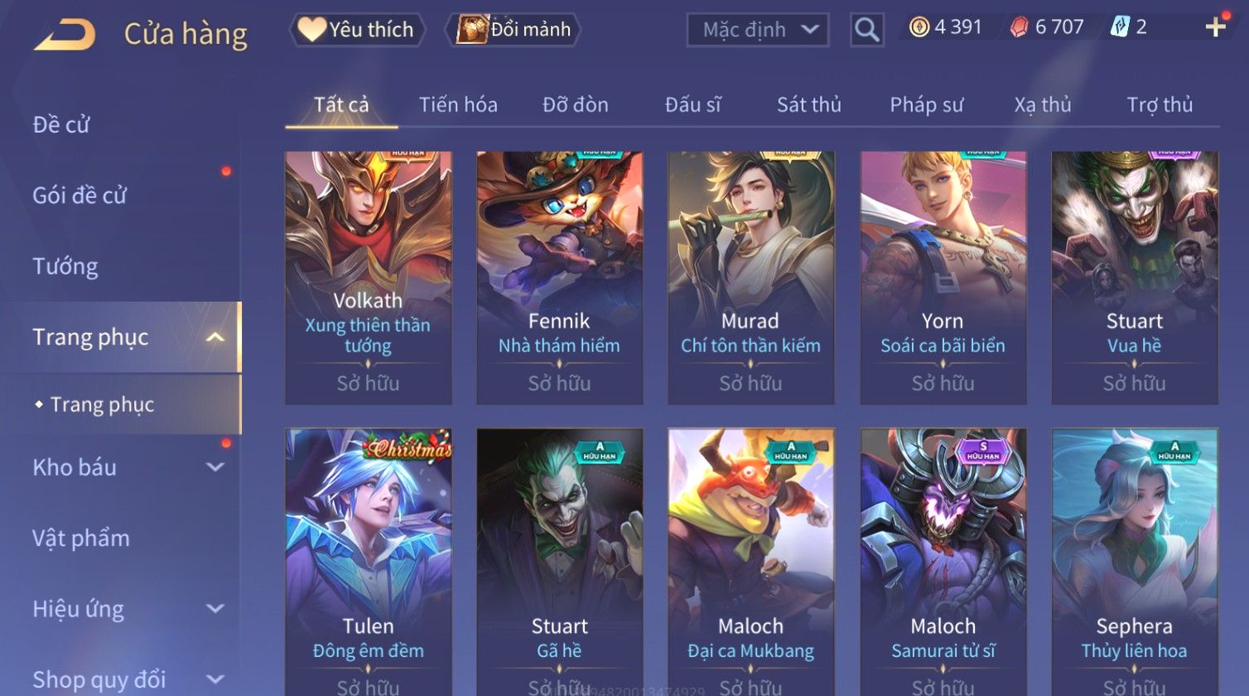Go to Gói đề cử section
The width and height of the screenshot is (1249, 696).
pyautogui.click(x=80, y=196)
